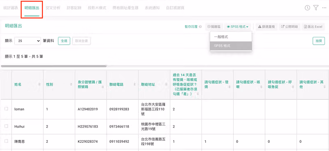Open the filter funnel icon
This screenshot has width=329, height=151.
point(316,8)
